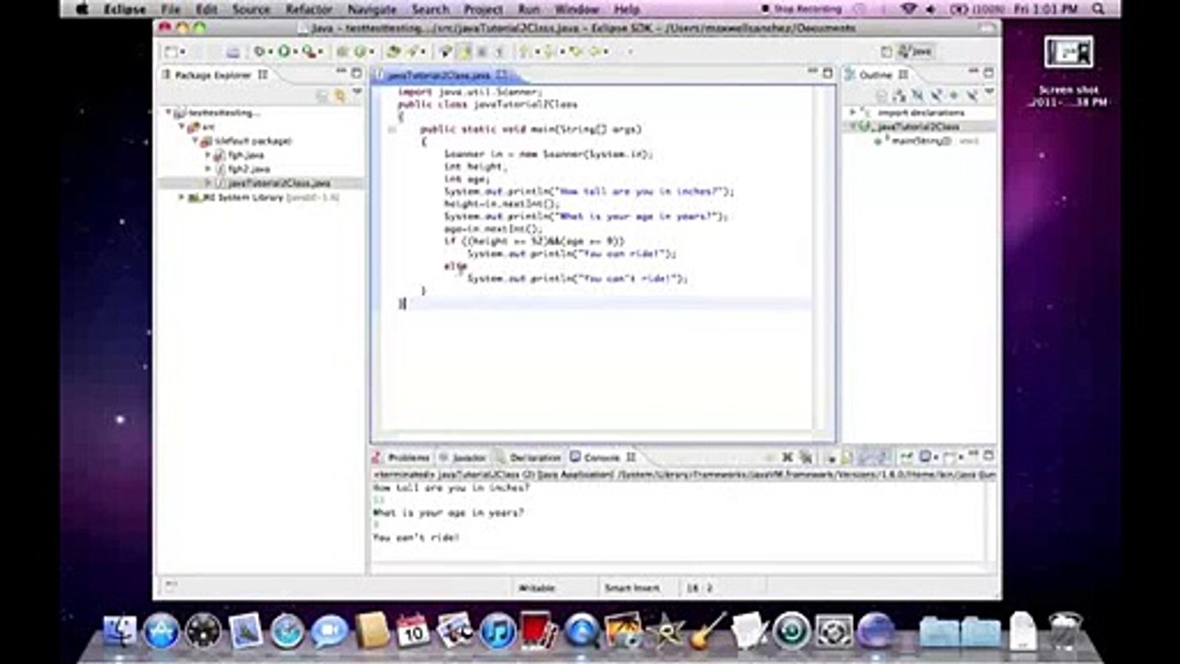Select the Package Explorer tab
This screenshot has height=664, width=1180.
coord(214,75)
